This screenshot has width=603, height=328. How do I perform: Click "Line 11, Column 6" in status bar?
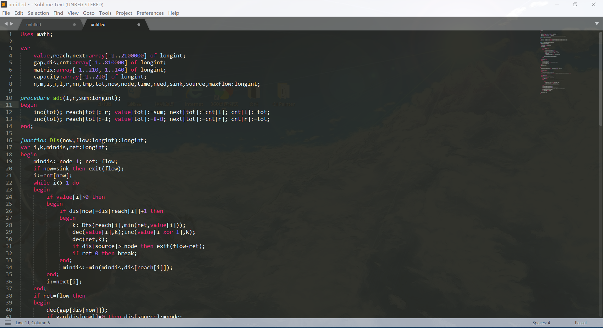click(33, 323)
